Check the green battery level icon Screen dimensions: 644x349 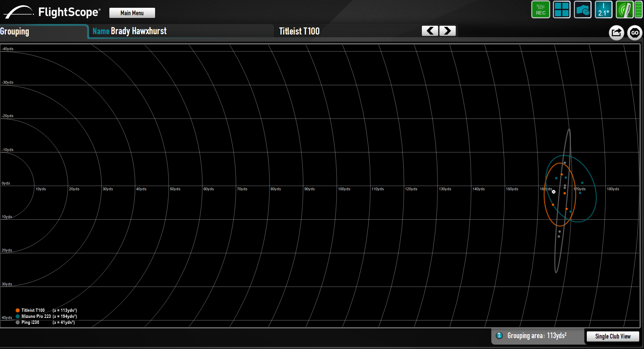[639, 9]
